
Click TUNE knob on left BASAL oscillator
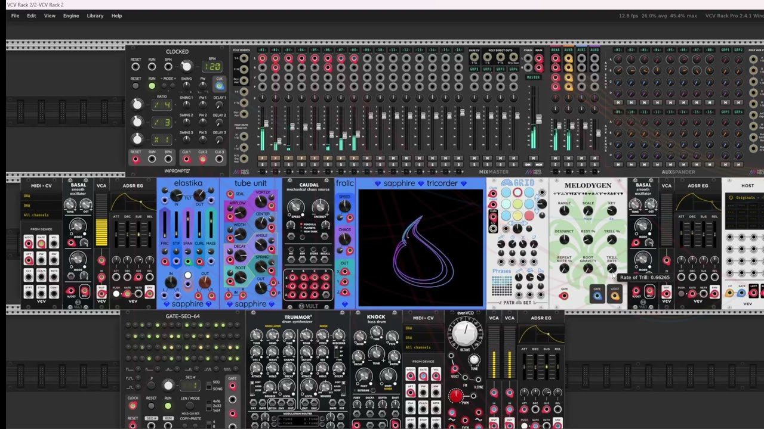click(70, 205)
